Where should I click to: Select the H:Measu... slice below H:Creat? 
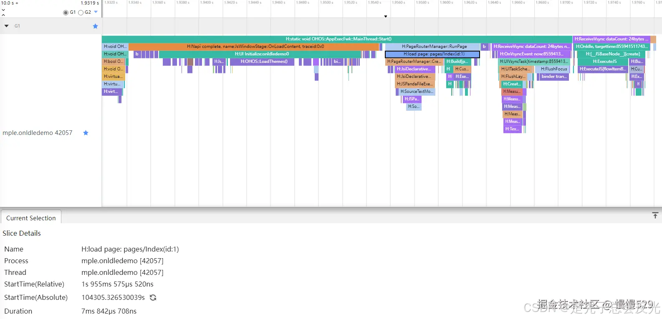512,92
